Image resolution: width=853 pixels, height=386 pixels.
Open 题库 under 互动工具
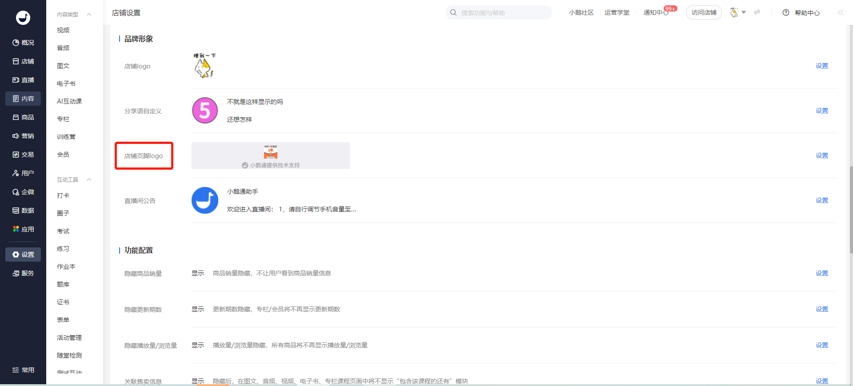(63, 284)
